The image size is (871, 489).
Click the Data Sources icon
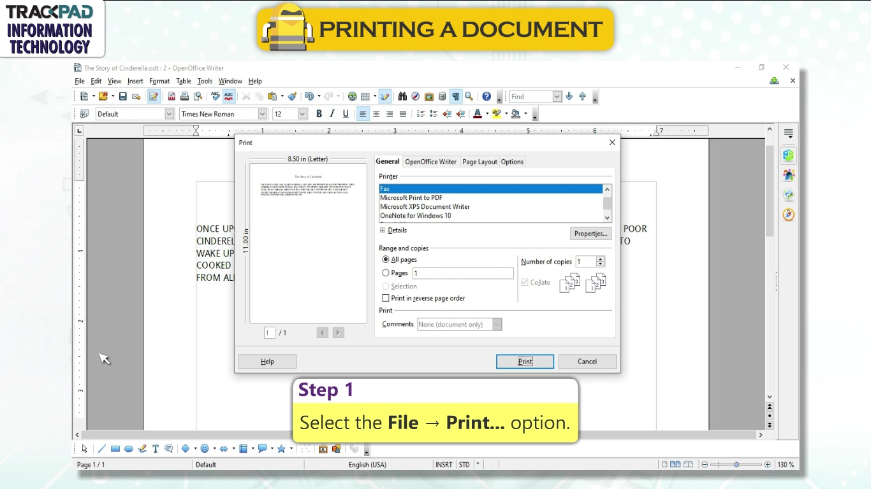click(443, 97)
